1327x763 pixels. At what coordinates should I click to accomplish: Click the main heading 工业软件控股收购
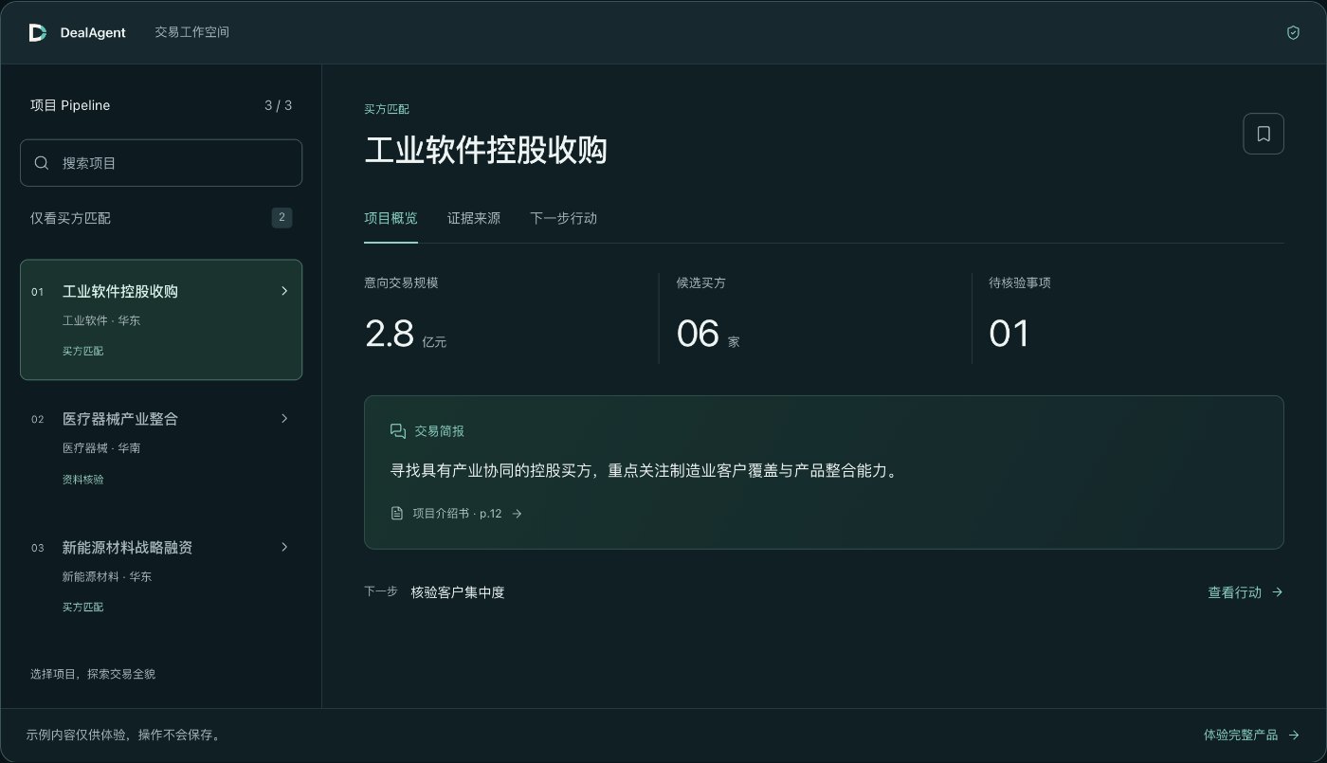coord(485,151)
